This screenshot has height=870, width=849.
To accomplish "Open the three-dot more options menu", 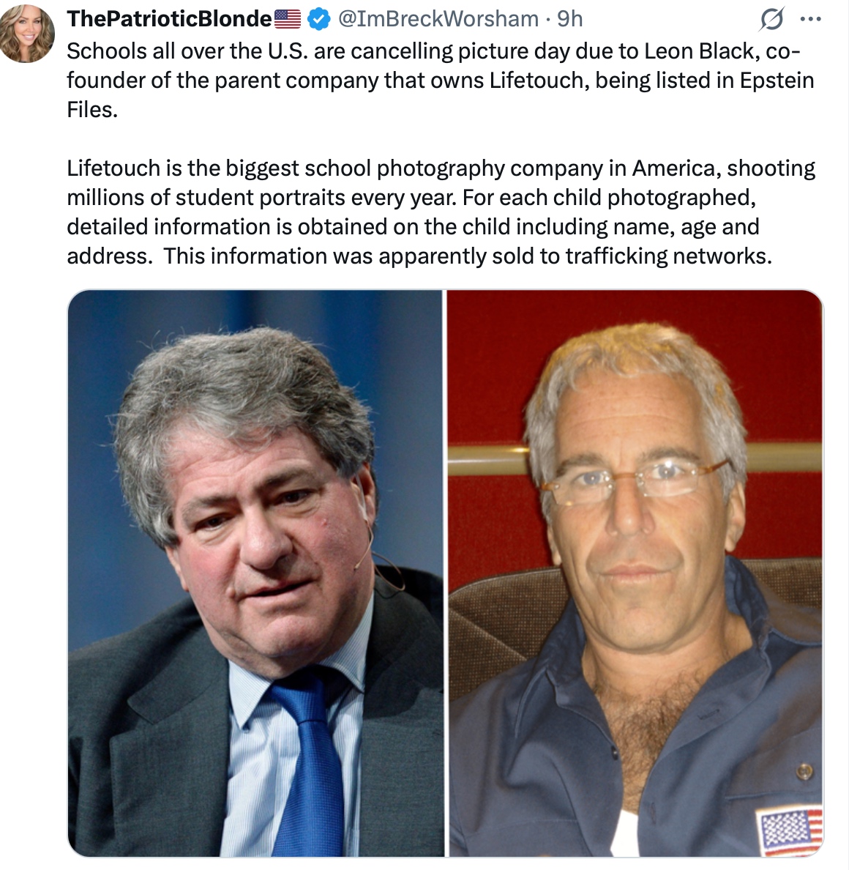I will coord(811,20).
